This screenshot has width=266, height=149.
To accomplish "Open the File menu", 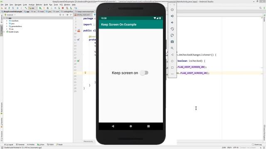I will [x=2, y=5].
